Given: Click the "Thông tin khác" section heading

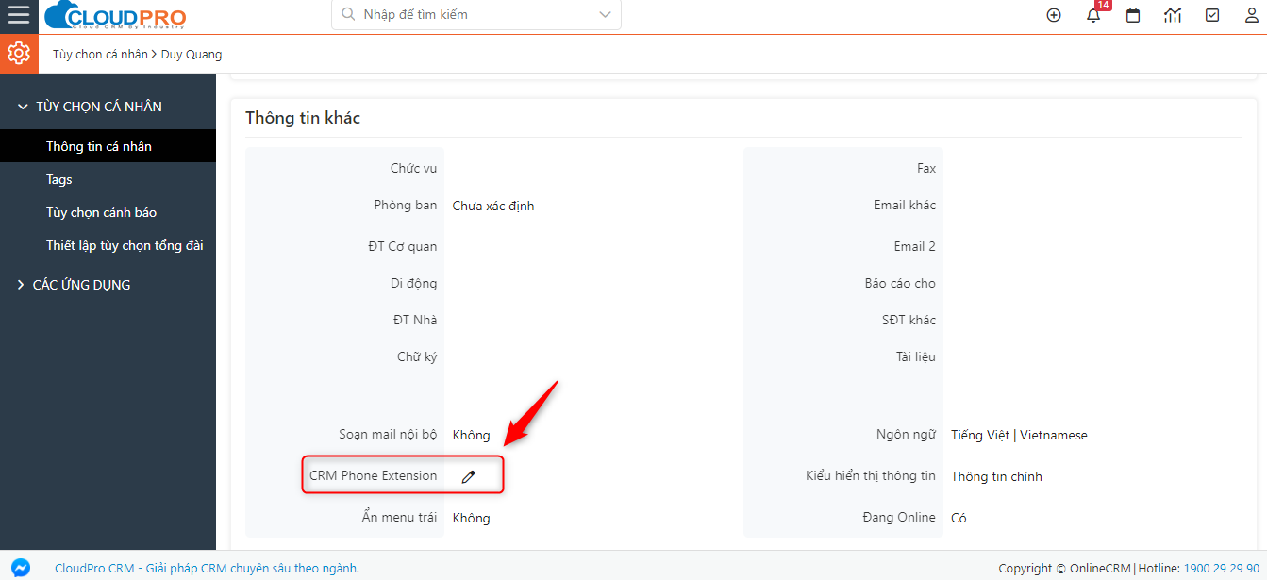Looking at the screenshot, I should tap(303, 118).
